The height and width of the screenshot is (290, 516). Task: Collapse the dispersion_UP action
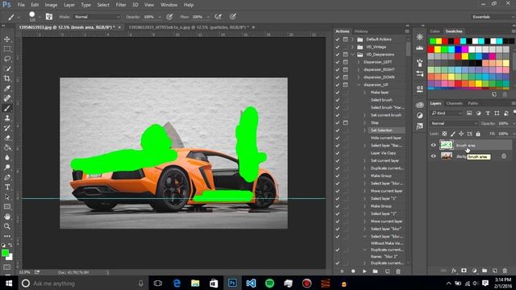tap(358, 85)
